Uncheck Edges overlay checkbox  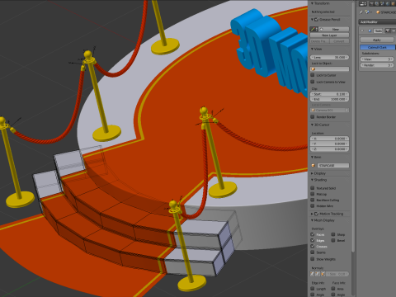tap(313, 240)
